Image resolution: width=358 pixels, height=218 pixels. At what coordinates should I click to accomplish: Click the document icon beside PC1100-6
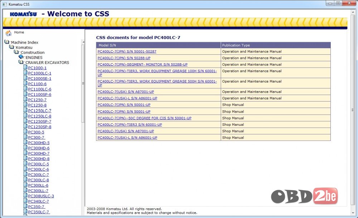coord(25,83)
